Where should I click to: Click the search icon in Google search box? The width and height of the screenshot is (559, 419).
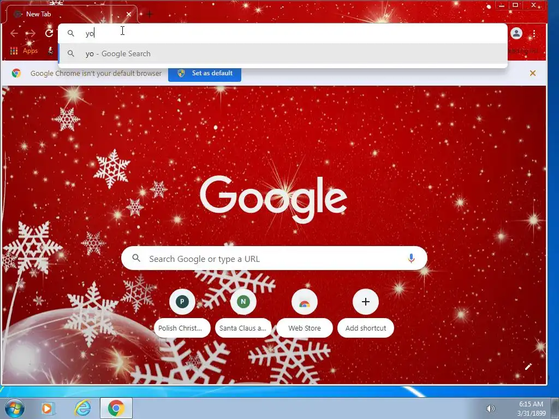coord(136,258)
